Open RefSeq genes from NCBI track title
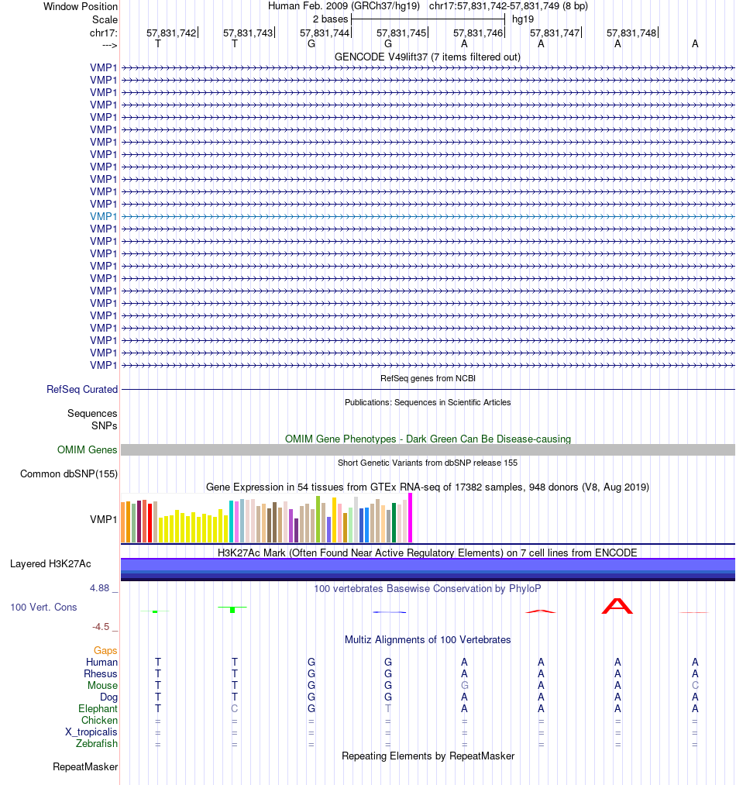The height and width of the screenshot is (785, 736). pos(428,378)
